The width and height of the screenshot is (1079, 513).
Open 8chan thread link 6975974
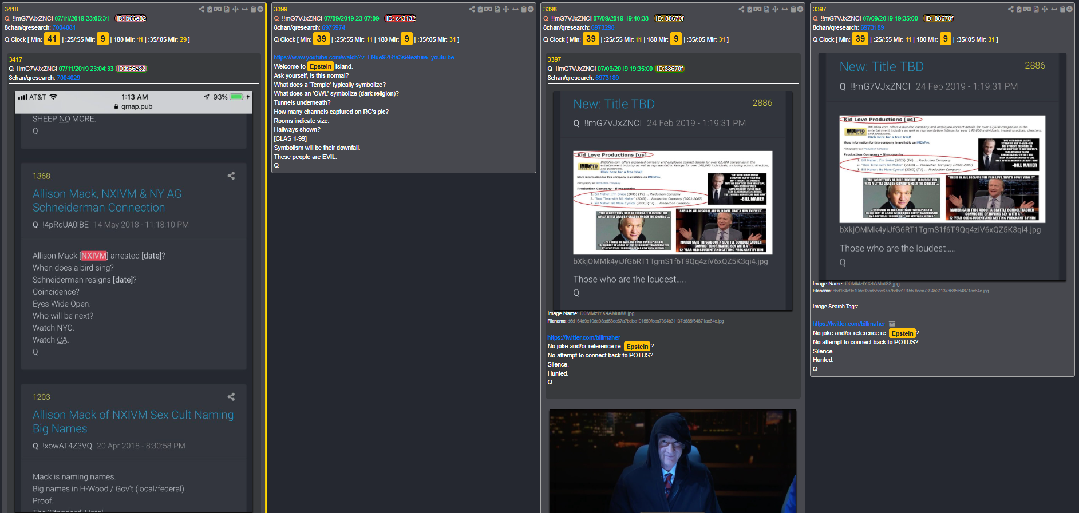[x=333, y=27]
